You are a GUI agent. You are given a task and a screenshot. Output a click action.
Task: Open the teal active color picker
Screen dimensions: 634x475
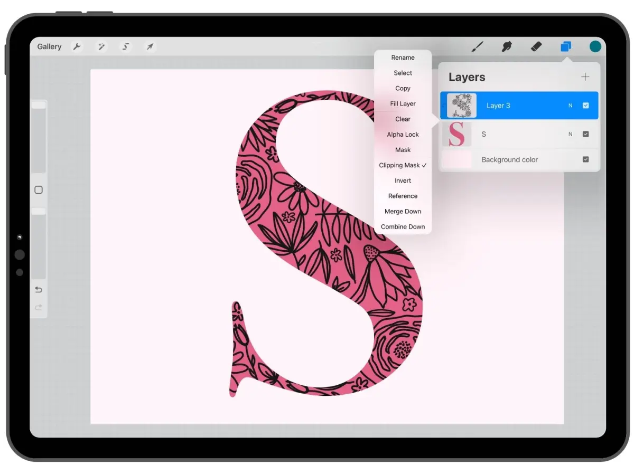(595, 46)
